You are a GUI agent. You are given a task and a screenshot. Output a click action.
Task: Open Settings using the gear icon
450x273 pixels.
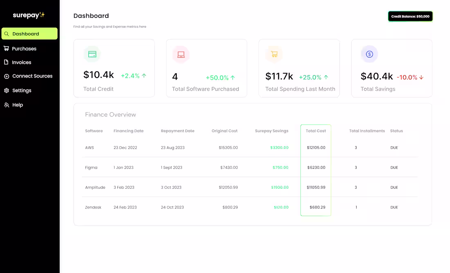pyautogui.click(x=6, y=90)
